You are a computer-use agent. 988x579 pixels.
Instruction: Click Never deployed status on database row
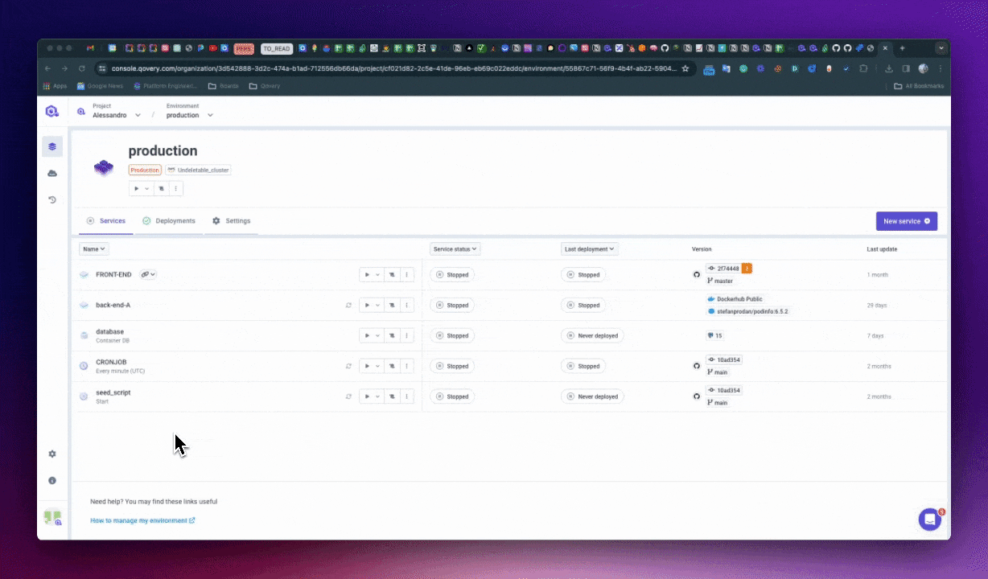click(x=592, y=335)
